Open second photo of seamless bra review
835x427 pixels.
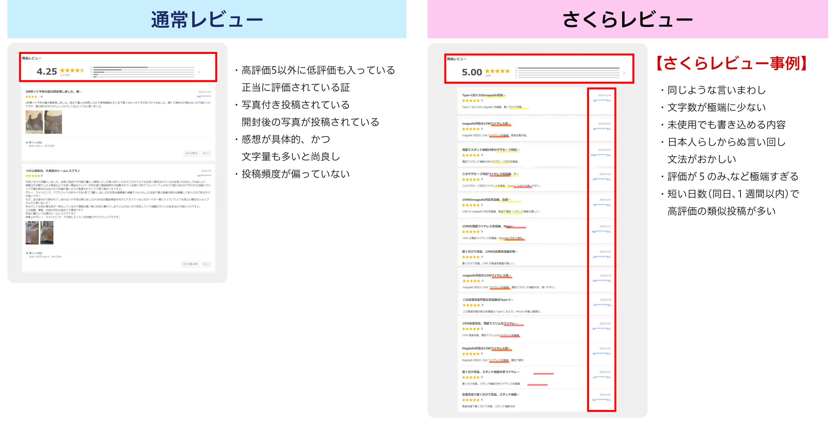coord(47,233)
